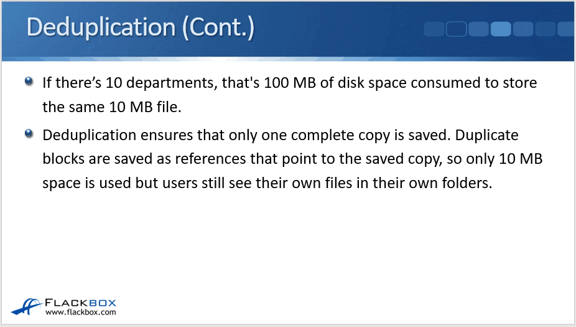Click the "Deduplication (Cont.)" slide title
Image resolution: width=576 pixels, height=327 pixels.
click(x=141, y=29)
